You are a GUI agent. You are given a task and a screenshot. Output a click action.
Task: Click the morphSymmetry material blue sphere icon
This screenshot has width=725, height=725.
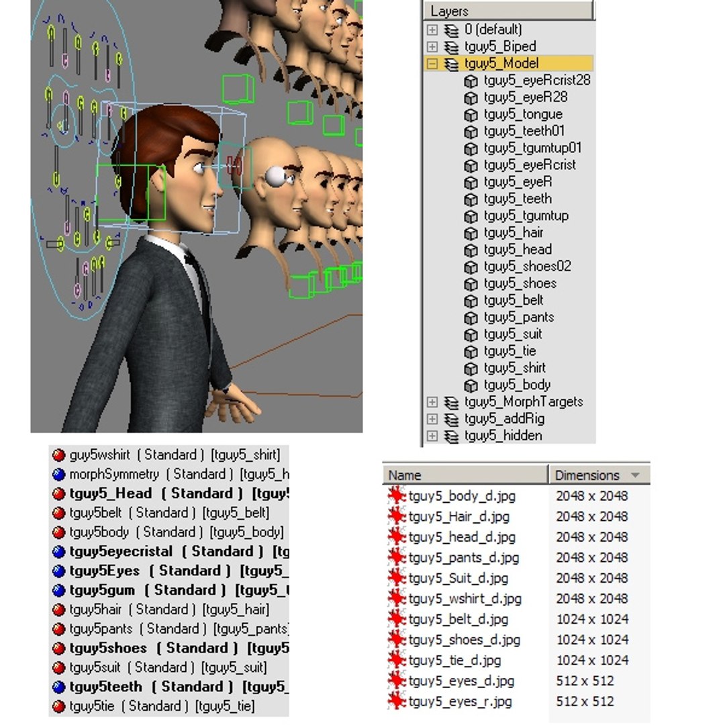pyautogui.click(x=58, y=475)
